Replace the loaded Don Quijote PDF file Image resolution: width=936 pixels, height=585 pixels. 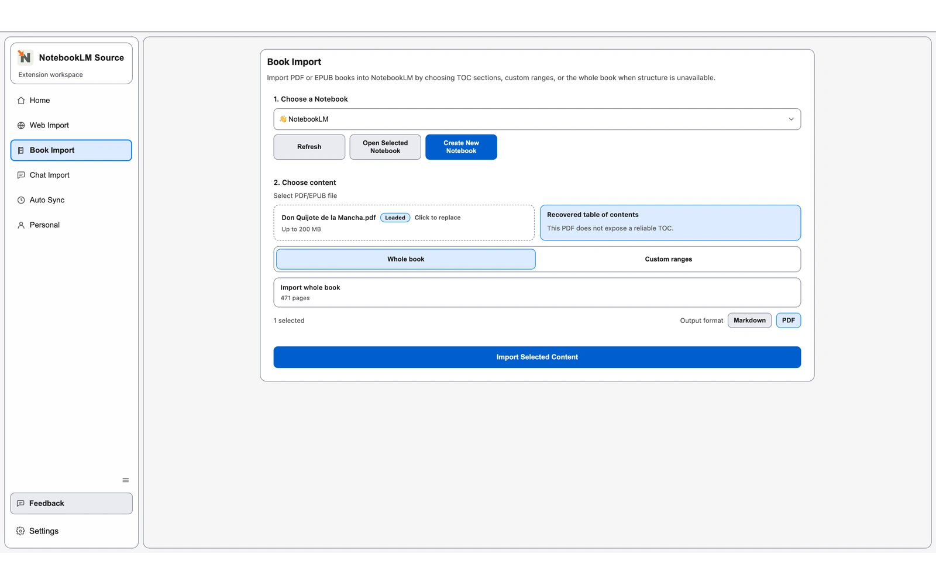[x=438, y=218]
